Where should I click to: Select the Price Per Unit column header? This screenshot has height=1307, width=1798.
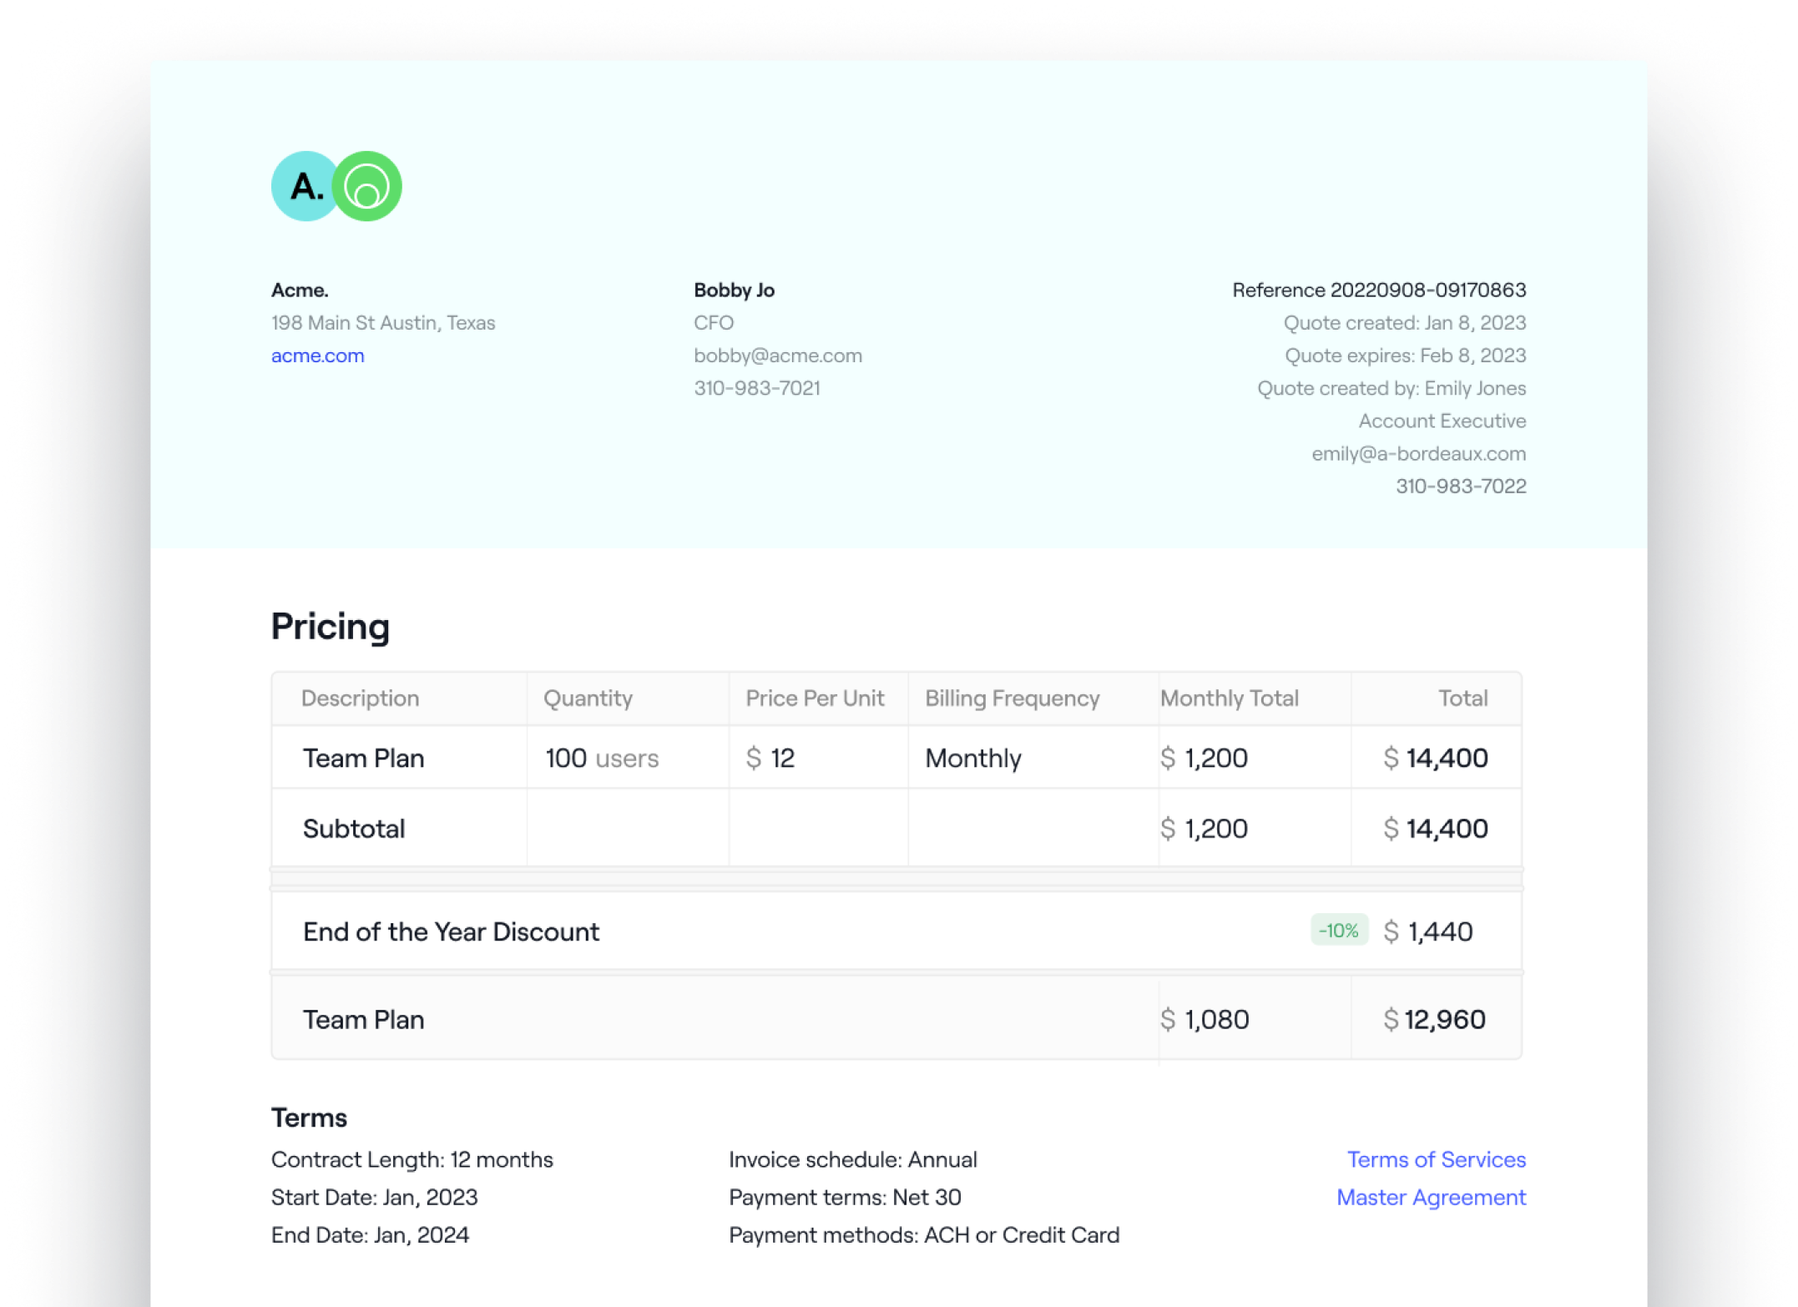[x=814, y=698]
